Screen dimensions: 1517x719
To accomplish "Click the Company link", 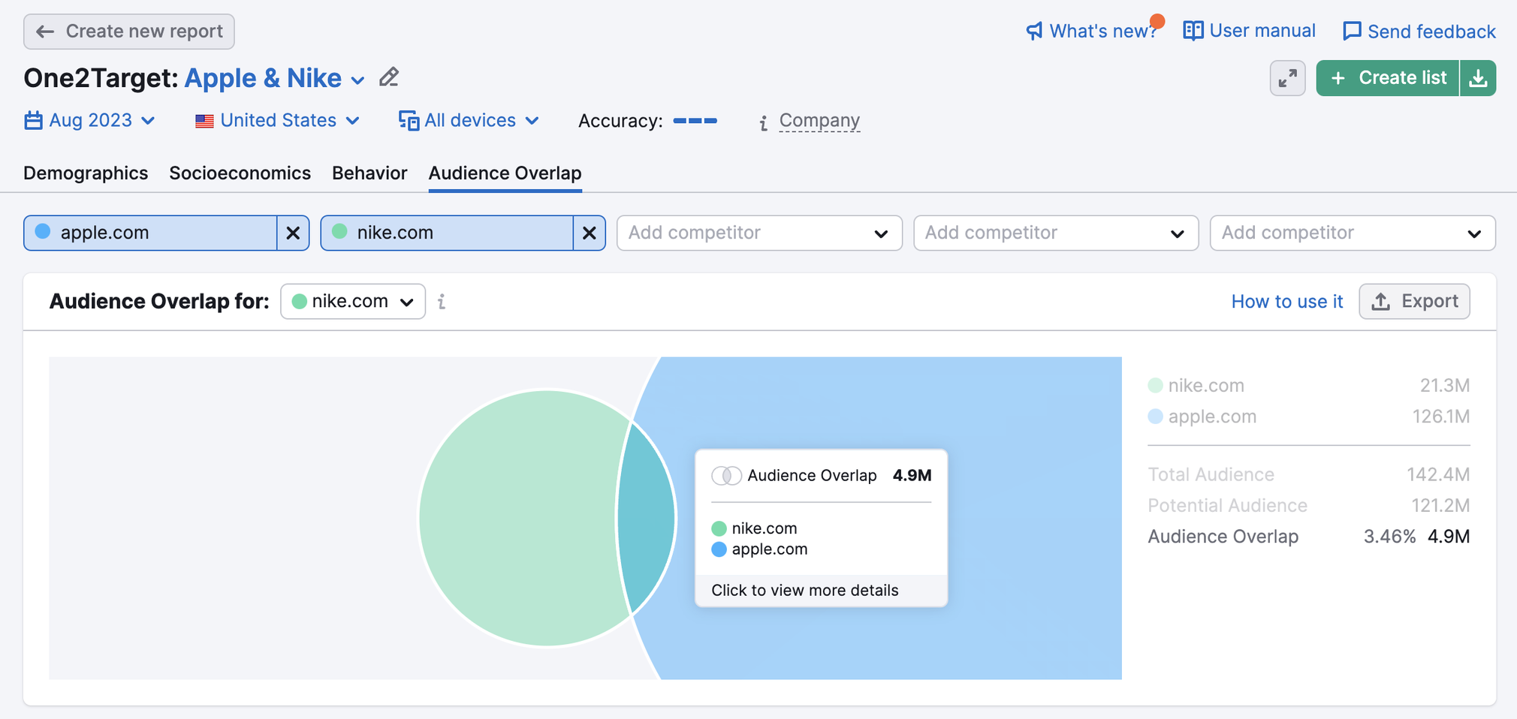I will [x=819, y=120].
